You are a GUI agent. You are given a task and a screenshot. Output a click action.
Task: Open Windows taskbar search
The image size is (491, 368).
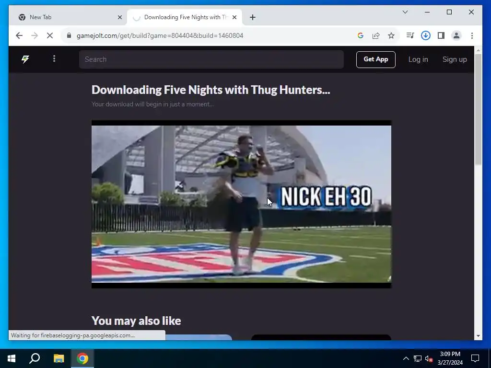[35, 358]
